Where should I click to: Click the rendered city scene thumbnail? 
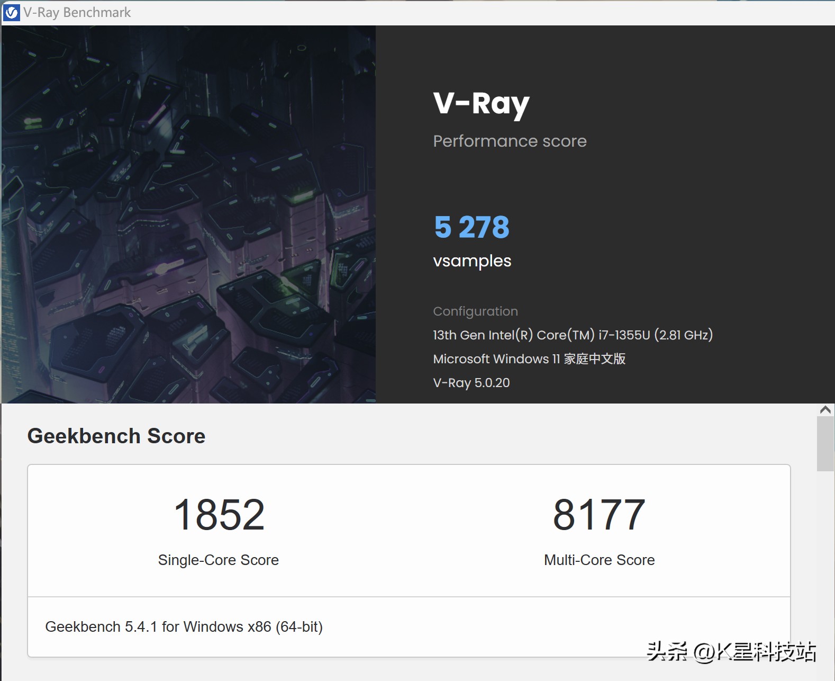click(x=189, y=214)
